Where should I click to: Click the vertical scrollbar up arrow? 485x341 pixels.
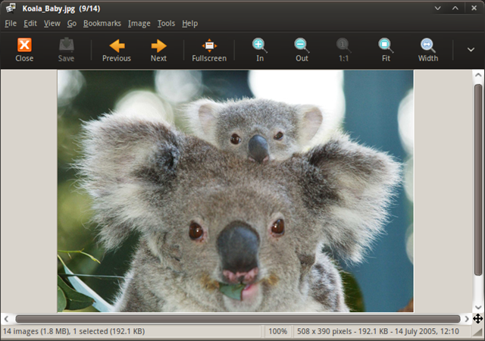[x=478, y=75]
